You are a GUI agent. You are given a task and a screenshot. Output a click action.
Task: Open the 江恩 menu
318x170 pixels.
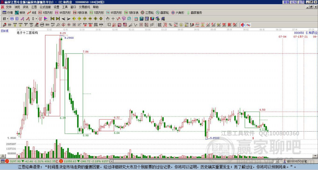pyautogui.click(x=34, y=7)
